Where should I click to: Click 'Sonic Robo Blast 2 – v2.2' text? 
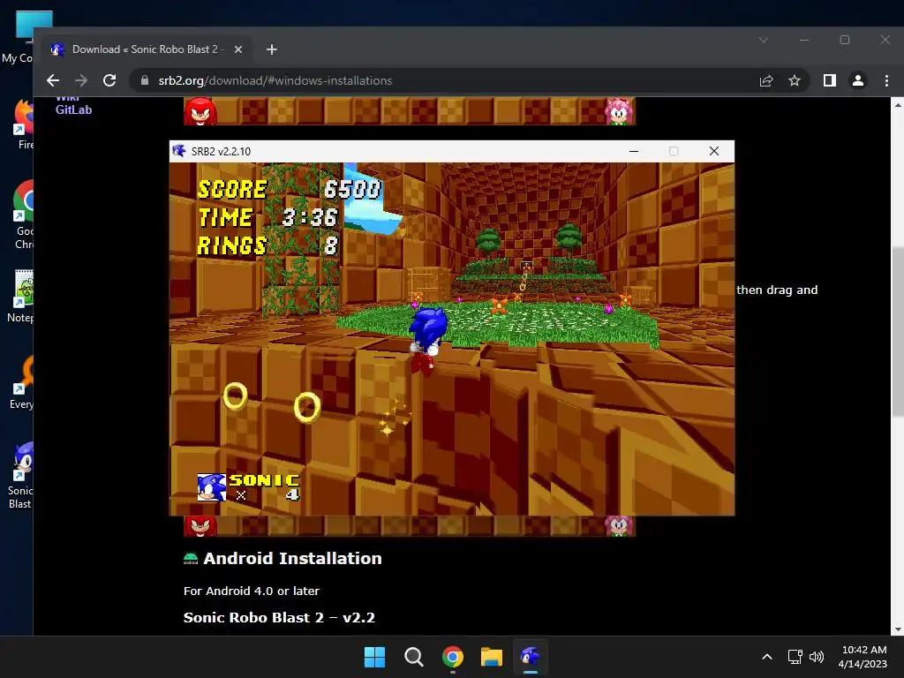pos(279,617)
